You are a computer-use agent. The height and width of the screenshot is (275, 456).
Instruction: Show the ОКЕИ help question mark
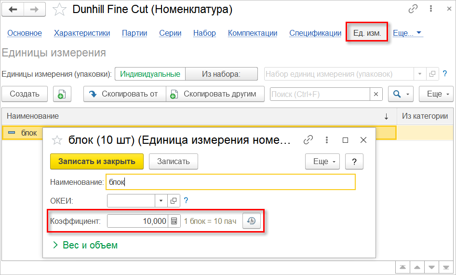(186, 200)
